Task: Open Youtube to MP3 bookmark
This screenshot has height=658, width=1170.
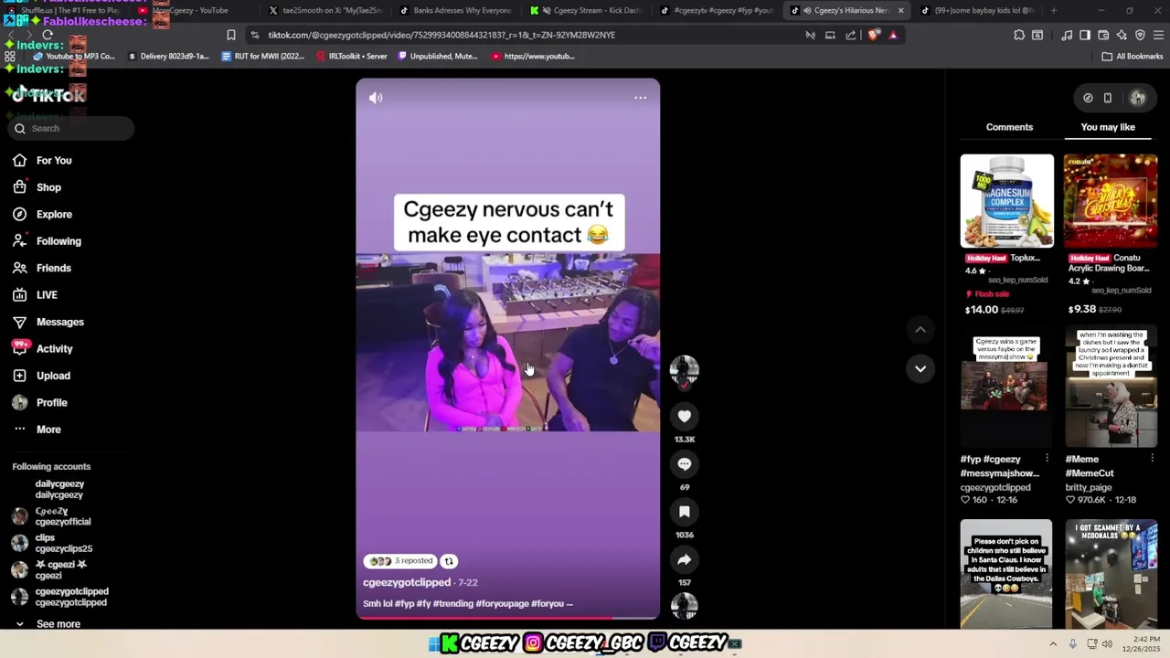Action: 74,57
